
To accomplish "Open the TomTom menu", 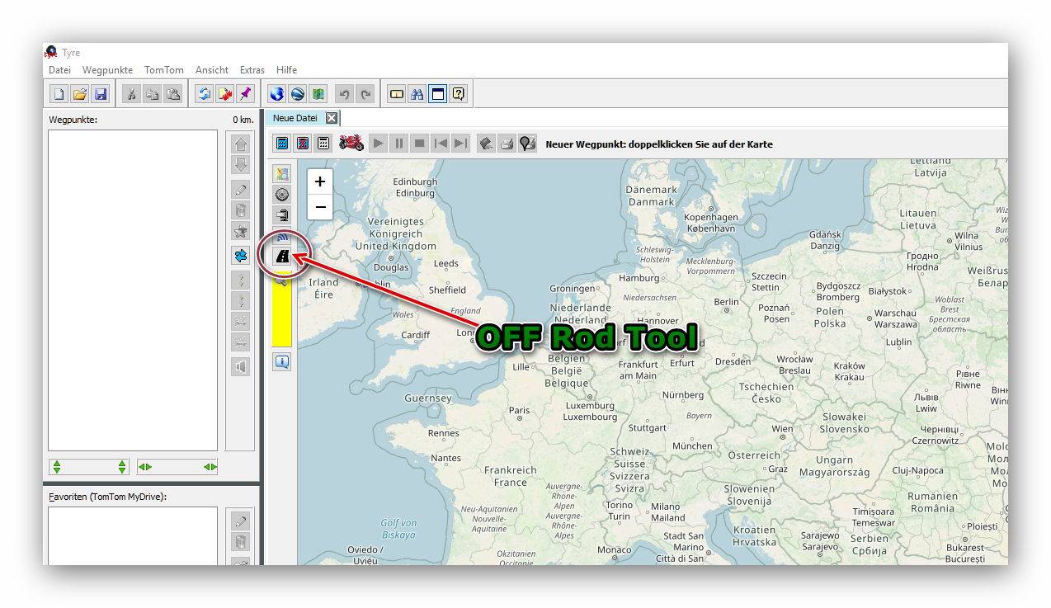I will coord(163,70).
